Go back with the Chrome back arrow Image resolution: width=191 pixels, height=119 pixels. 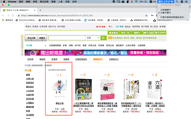(x=3, y=16)
